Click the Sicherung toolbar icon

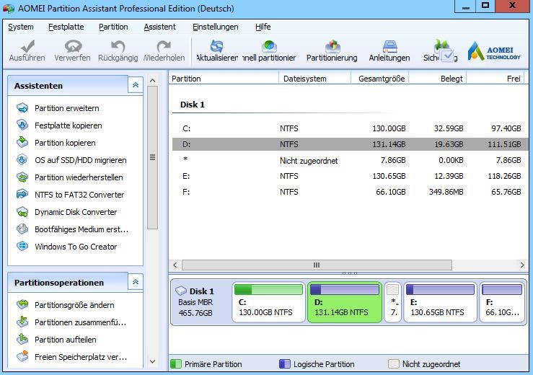point(441,46)
